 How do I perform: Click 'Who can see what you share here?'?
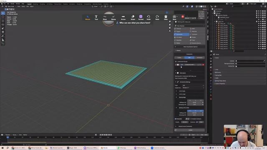click(135, 23)
